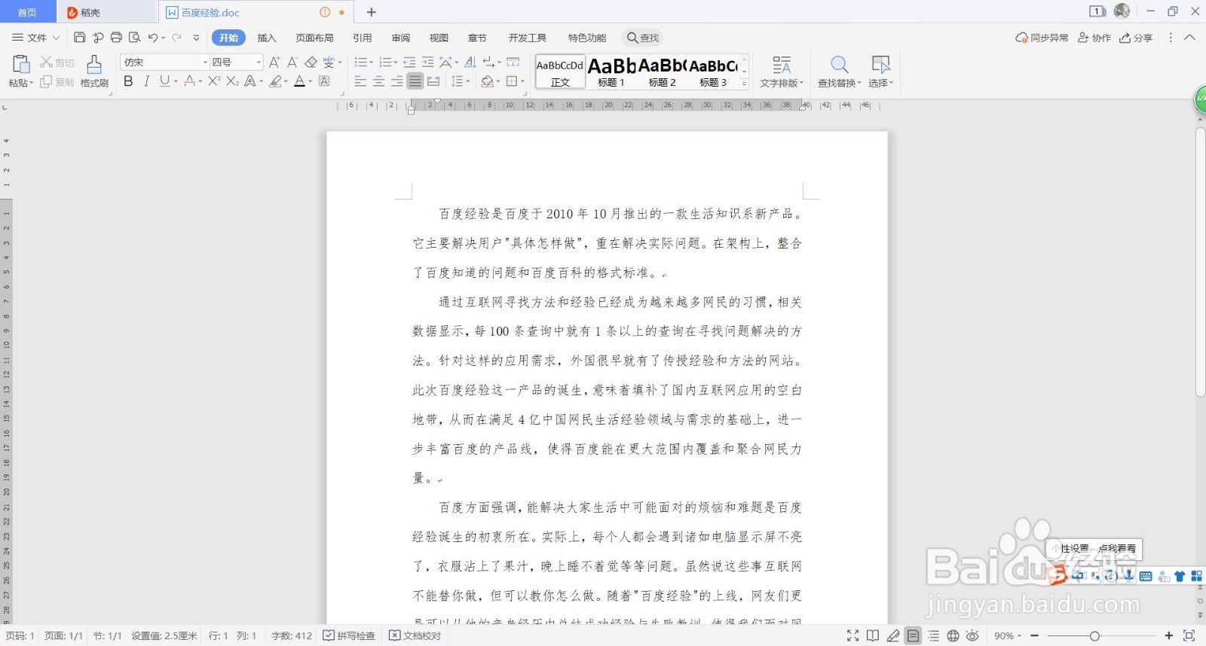Viewport: 1206px width, 646px height.
Task: Open the File (文件) menu
Action: [x=35, y=38]
